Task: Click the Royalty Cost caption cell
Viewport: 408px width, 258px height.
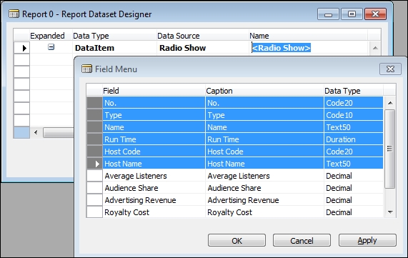Action: 264,212
